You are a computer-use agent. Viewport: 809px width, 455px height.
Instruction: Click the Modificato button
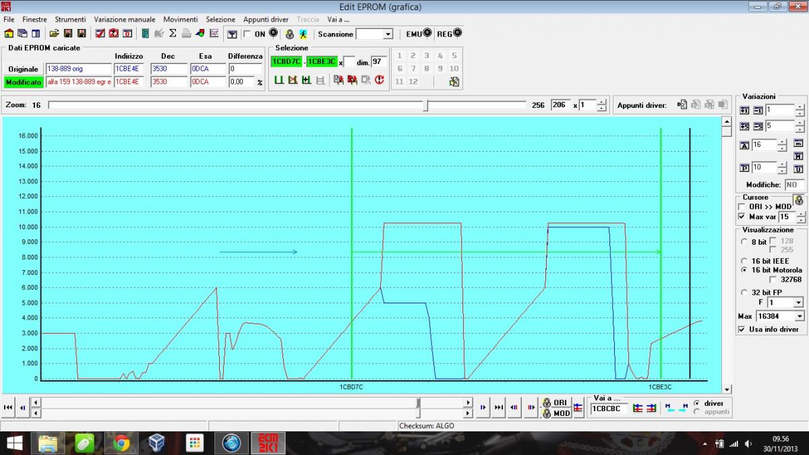(x=23, y=82)
